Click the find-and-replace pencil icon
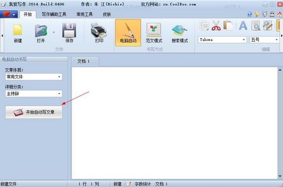Screen dimensions: 283x187 point(268,26)
